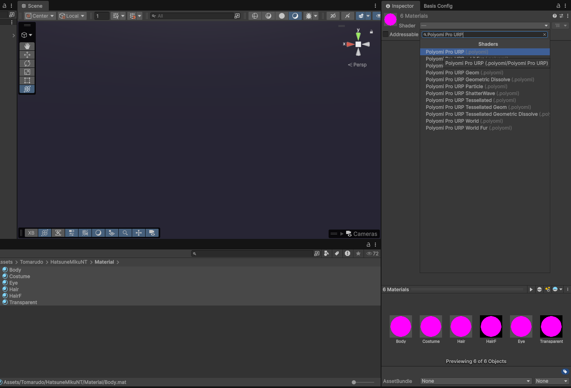The height and width of the screenshot is (388, 571).
Task: Select the Rotate tool
Action: 27,63
